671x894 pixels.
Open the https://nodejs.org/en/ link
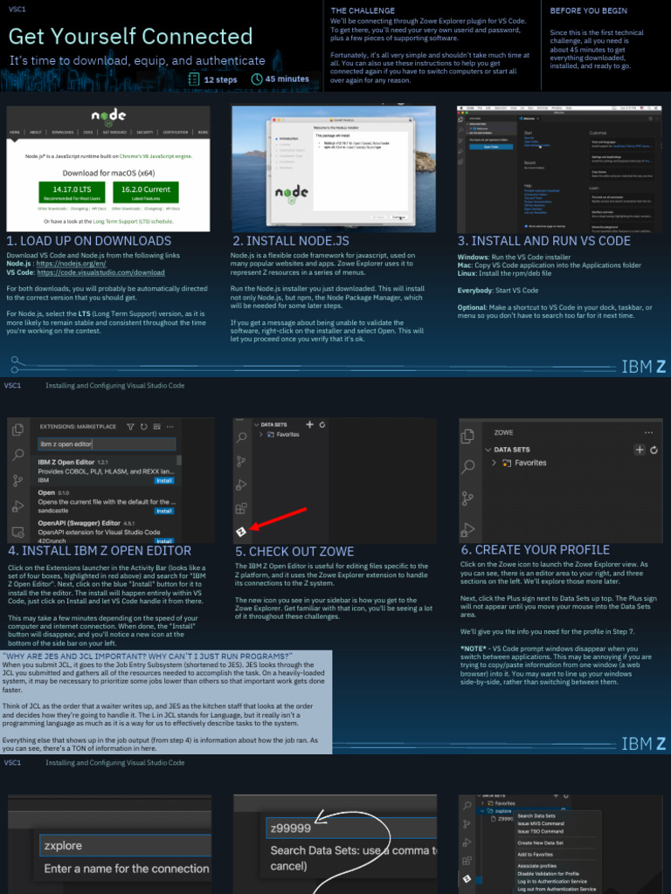(72, 264)
